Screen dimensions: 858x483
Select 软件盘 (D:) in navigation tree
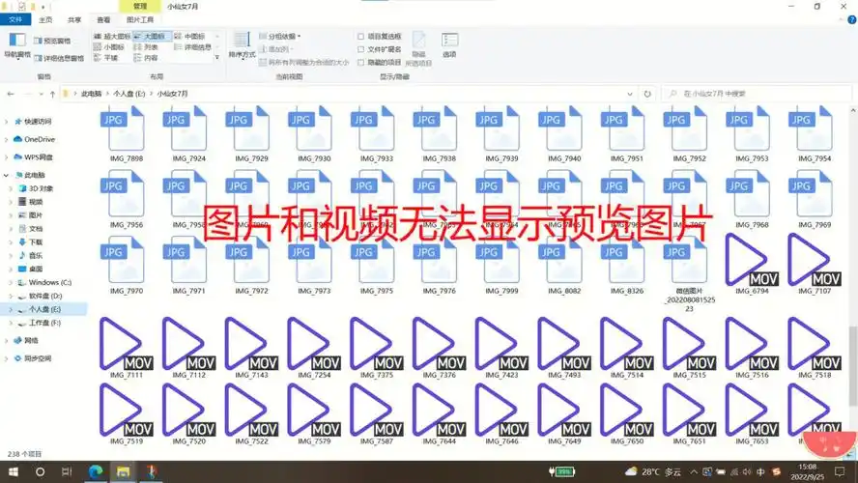coord(45,296)
